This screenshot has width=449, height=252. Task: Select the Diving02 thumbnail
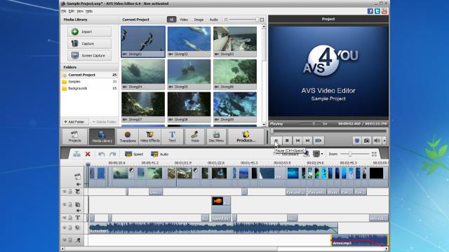(x=189, y=42)
